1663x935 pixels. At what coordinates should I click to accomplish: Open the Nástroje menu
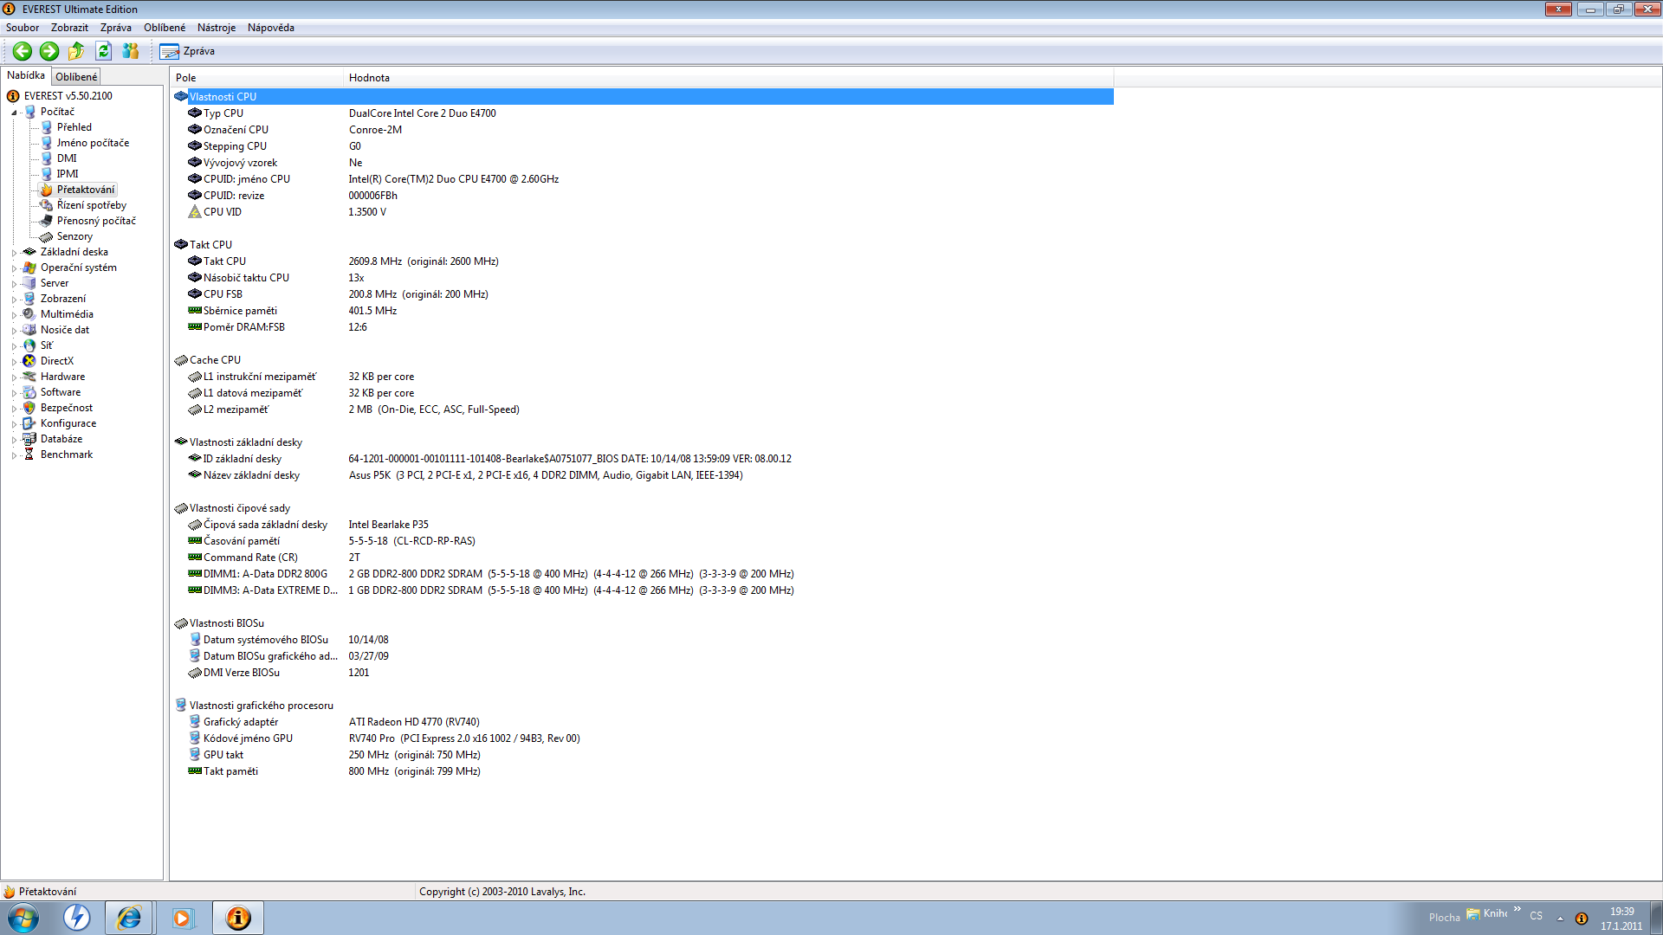click(x=216, y=28)
